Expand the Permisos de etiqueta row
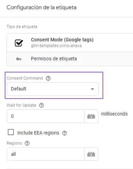This screenshot has height=169, width=133. coord(70,59)
